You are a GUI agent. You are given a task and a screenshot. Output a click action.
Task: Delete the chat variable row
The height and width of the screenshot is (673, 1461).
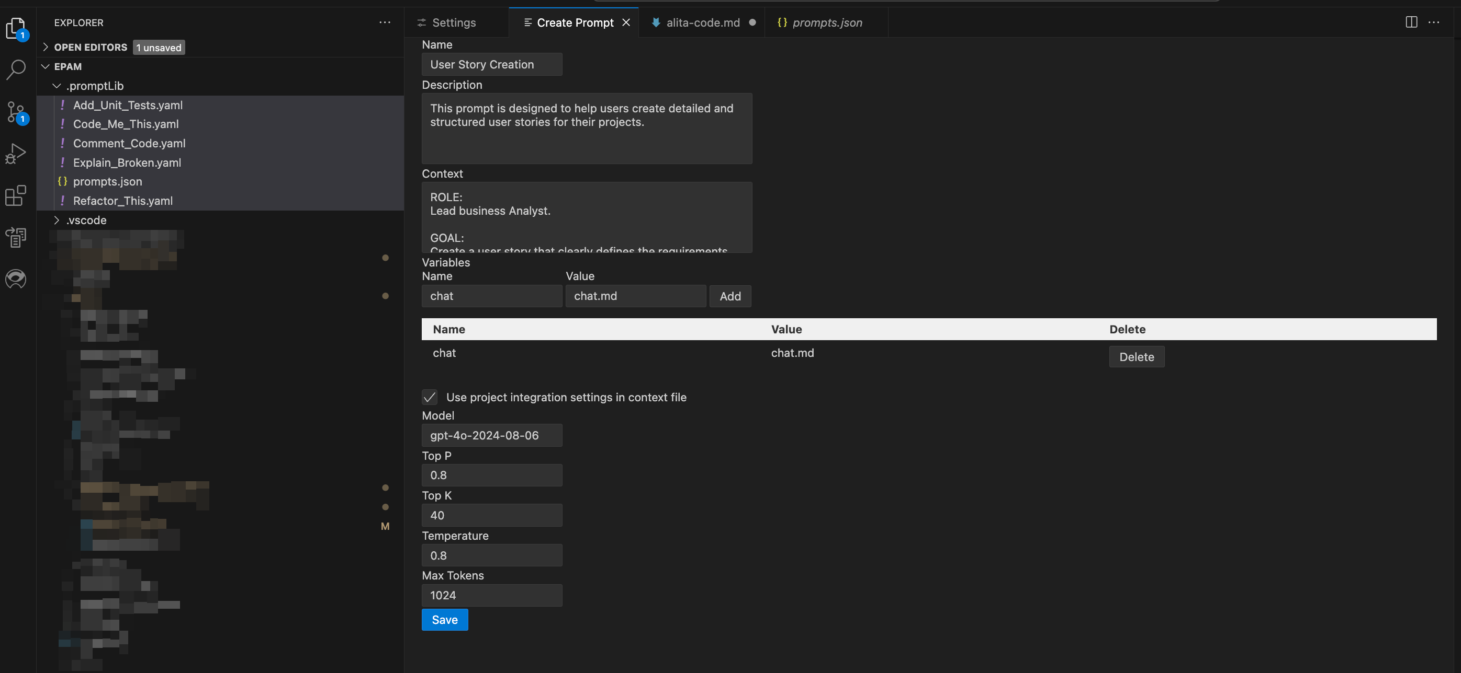click(x=1136, y=357)
